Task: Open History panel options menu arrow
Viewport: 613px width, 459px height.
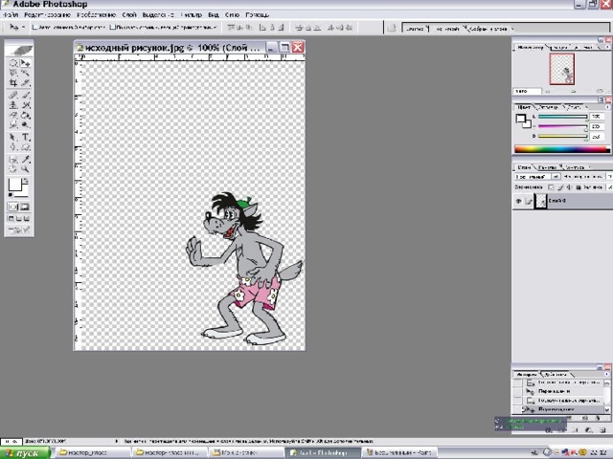Action: (606, 374)
